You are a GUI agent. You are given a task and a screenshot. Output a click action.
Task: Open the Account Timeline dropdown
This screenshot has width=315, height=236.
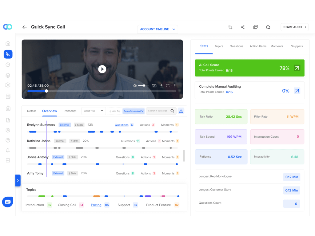click(157, 29)
